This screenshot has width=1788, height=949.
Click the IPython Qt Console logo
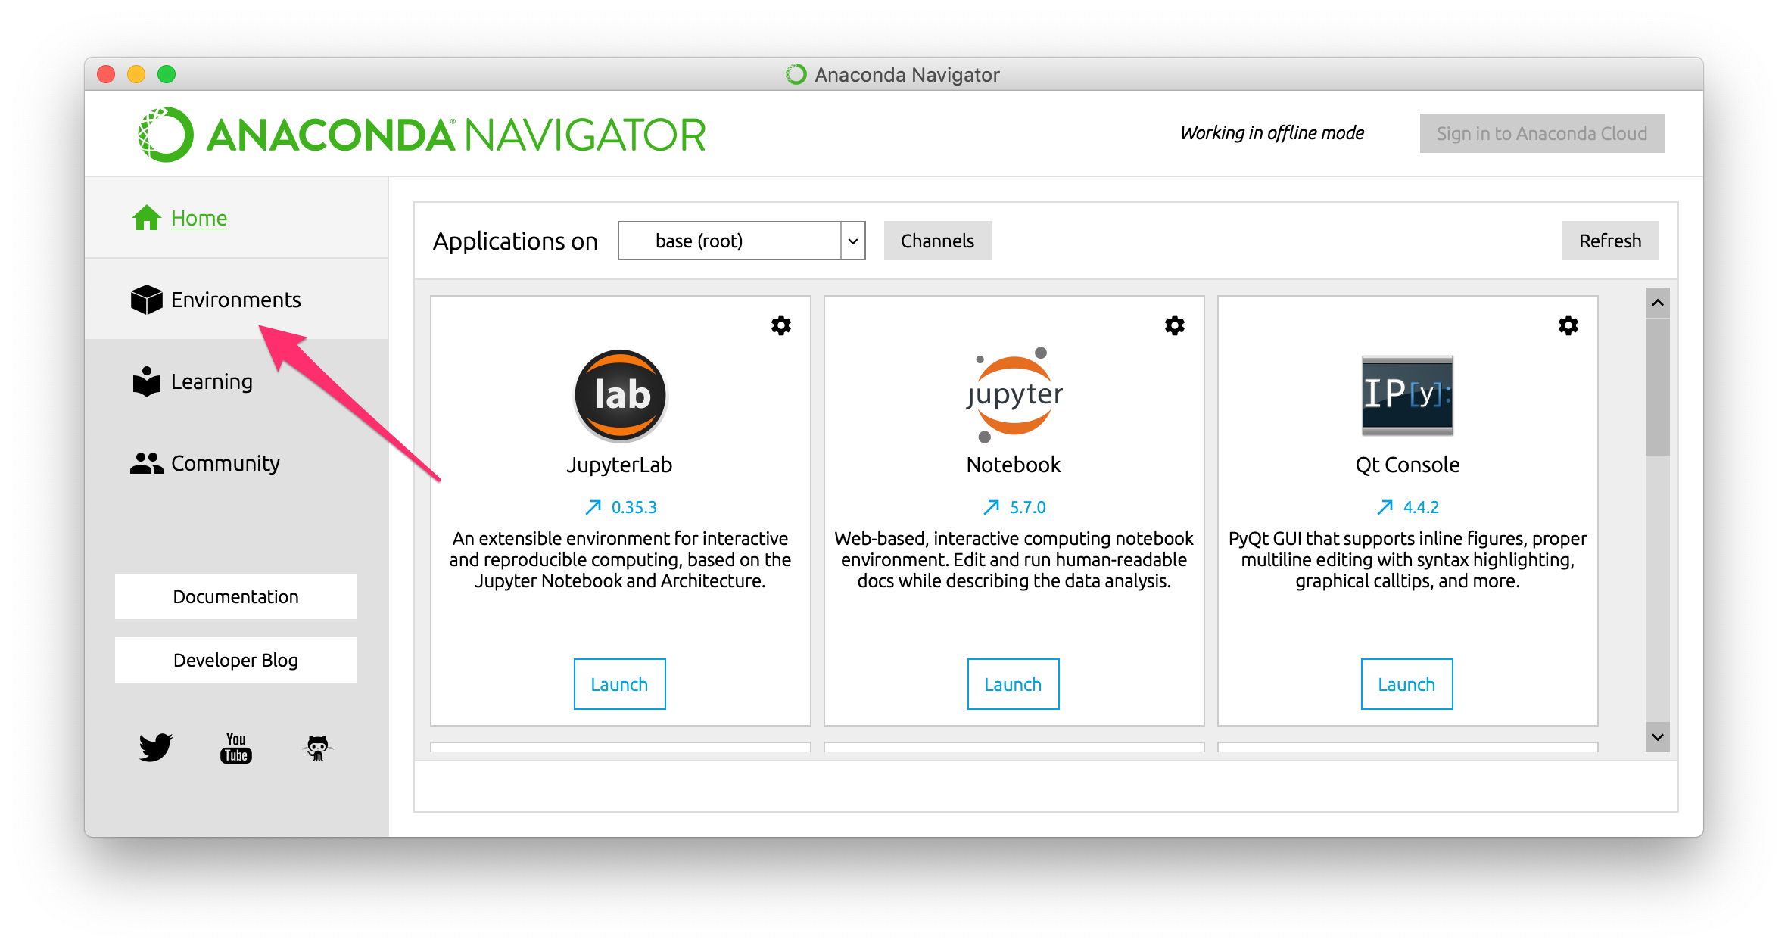1407,394
